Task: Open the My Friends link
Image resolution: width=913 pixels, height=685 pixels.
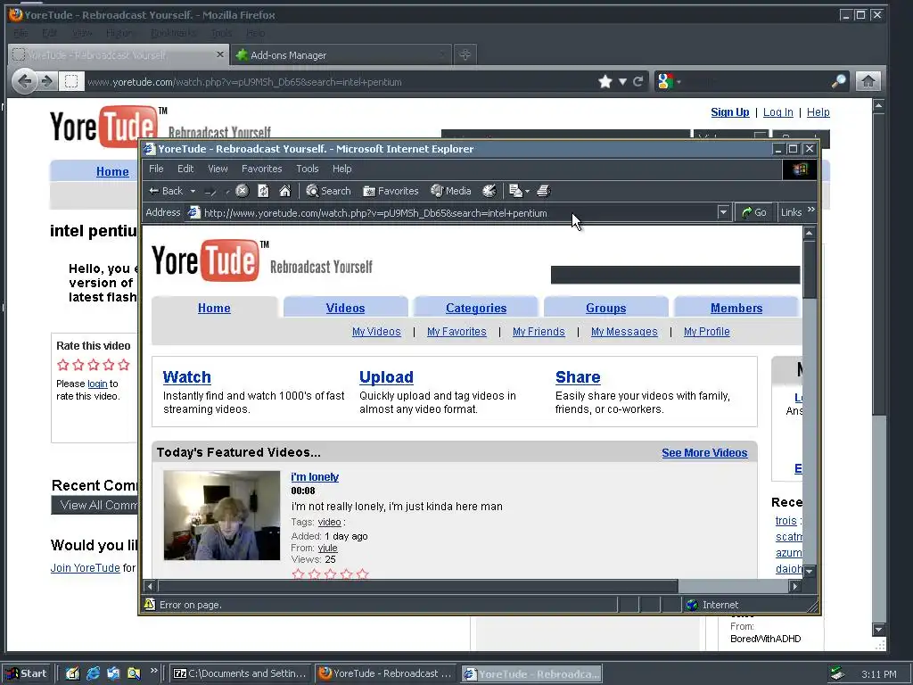Action: [539, 332]
